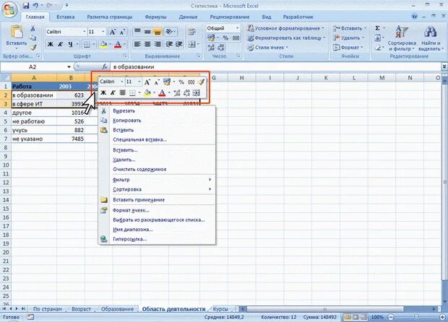Select column header G
The height and width of the screenshot is (322, 448).
coord(214,78)
